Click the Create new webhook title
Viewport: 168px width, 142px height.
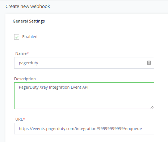tap(28, 7)
